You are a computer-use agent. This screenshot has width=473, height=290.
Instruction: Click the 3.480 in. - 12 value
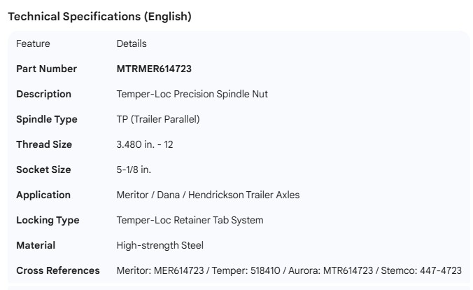[151, 144]
